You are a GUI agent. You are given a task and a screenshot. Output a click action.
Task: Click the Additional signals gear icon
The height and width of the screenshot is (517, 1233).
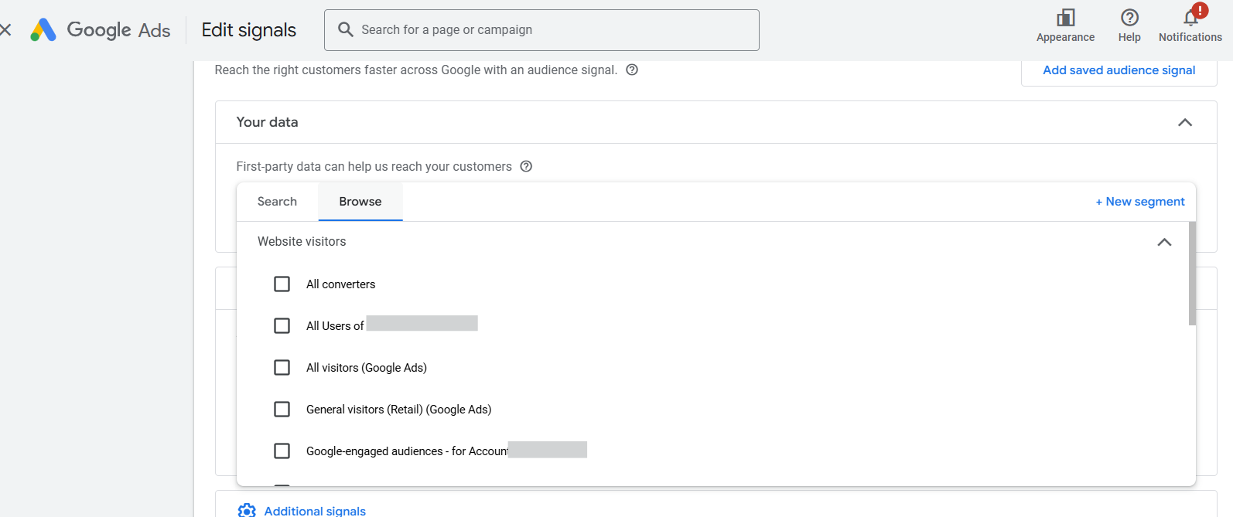(247, 510)
